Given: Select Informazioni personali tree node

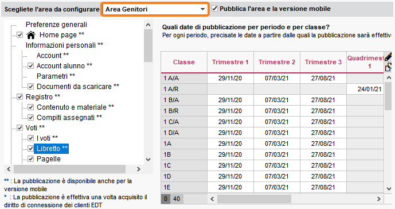Looking at the screenshot, I should tap(64, 45).
